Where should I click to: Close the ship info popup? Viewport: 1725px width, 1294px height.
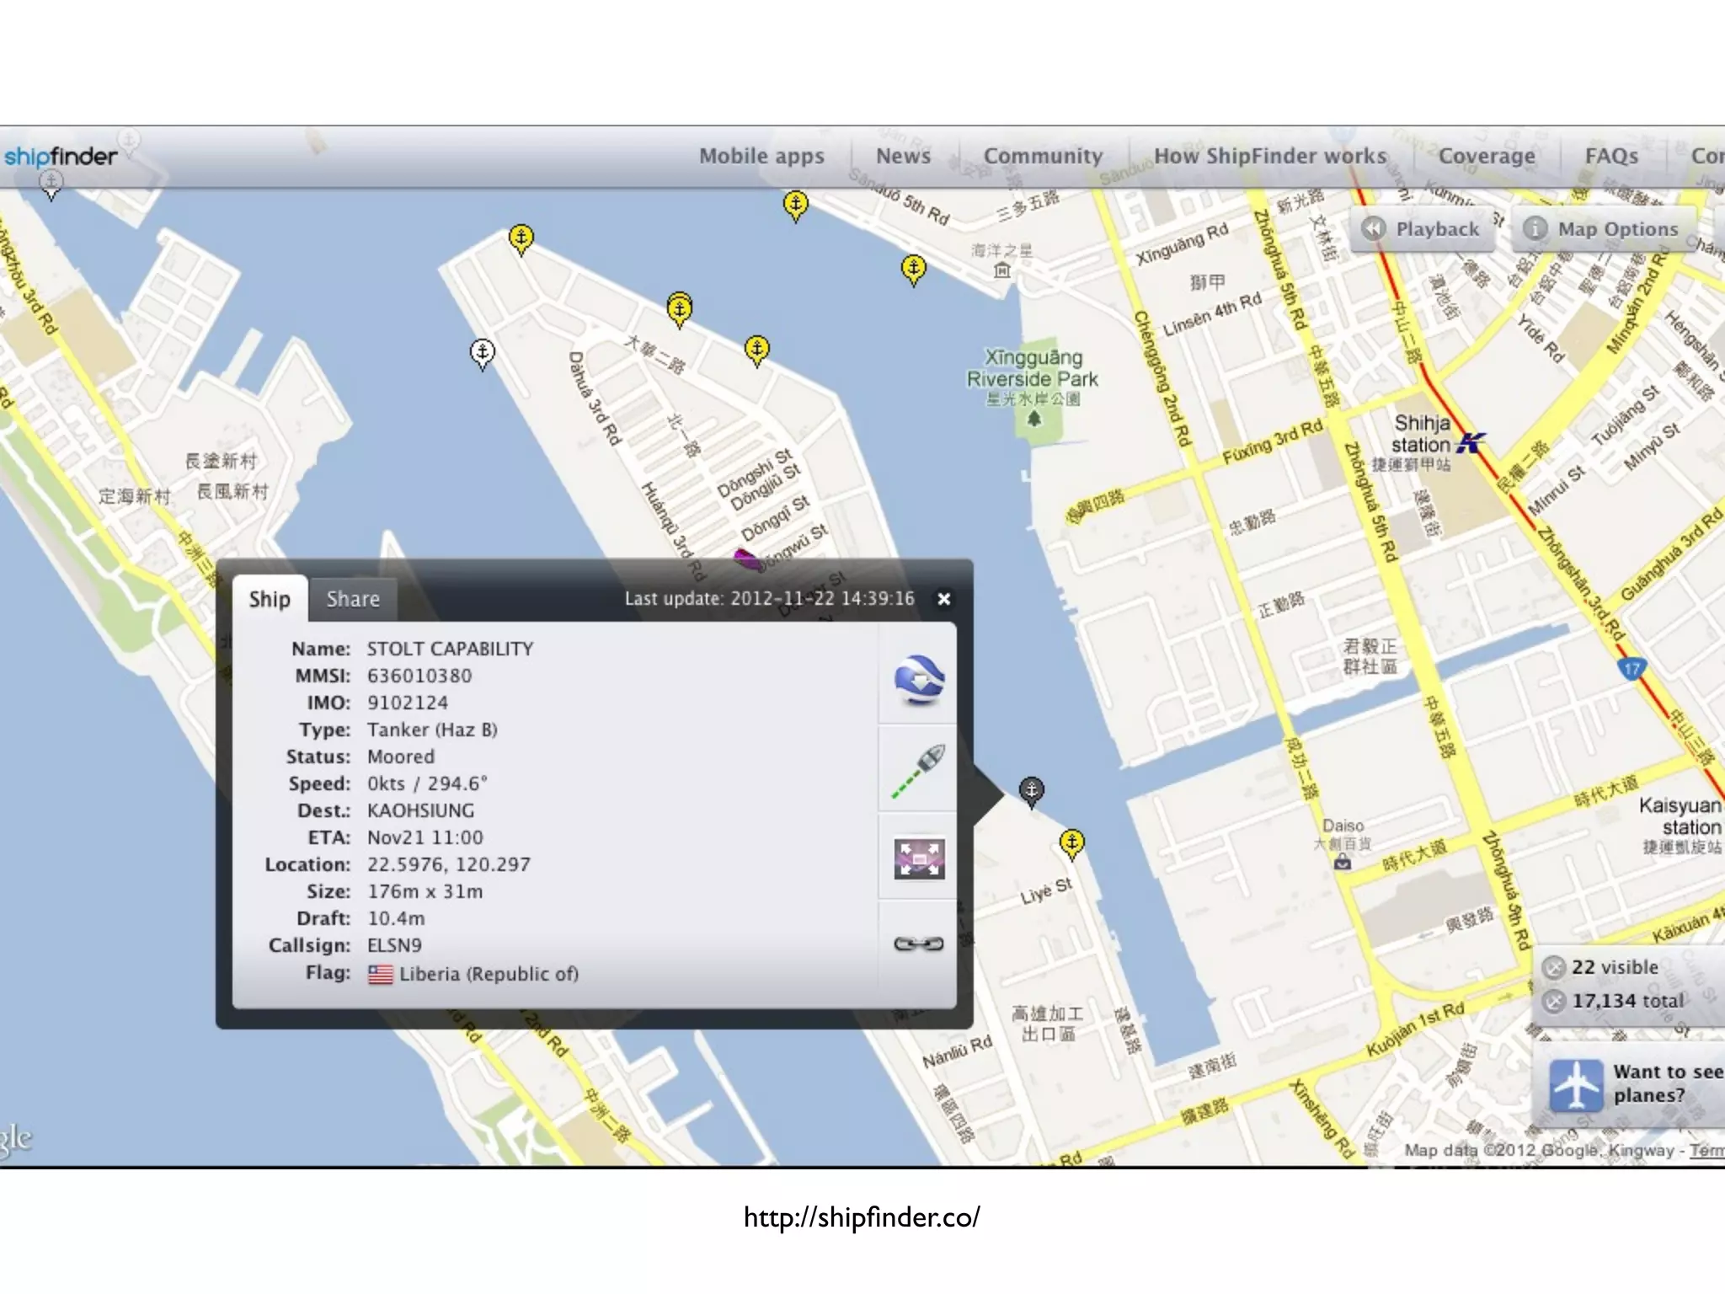click(944, 599)
